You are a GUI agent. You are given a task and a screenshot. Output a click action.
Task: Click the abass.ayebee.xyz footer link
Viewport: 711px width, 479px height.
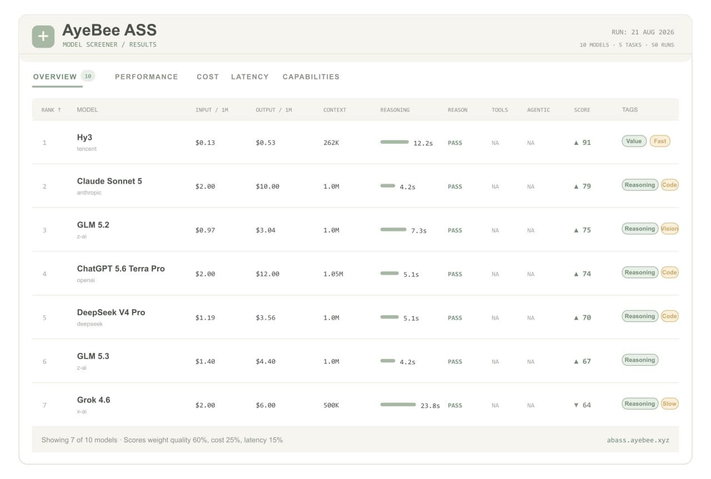click(638, 440)
